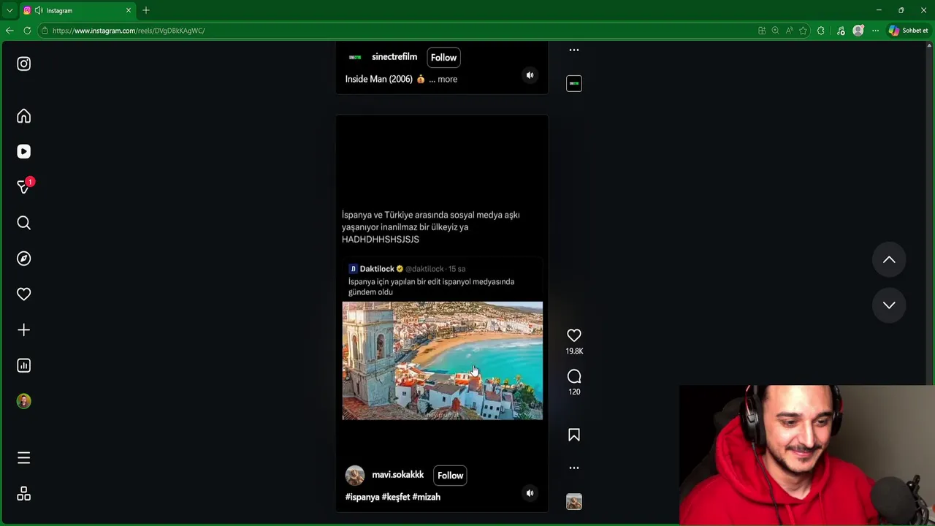The height and width of the screenshot is (526, 935).
Task: Open browser Extensions puzzle icon
Action: tap(820, 31)
